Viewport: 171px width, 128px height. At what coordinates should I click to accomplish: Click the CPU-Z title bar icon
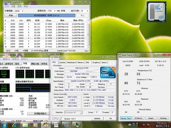click(52, 57)
